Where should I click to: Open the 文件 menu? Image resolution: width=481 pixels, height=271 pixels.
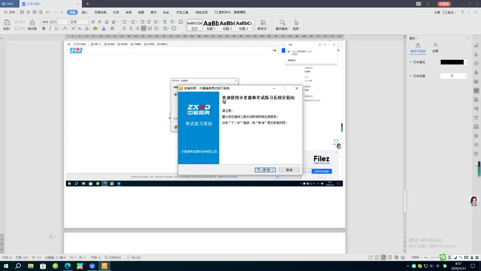point(9,12)
